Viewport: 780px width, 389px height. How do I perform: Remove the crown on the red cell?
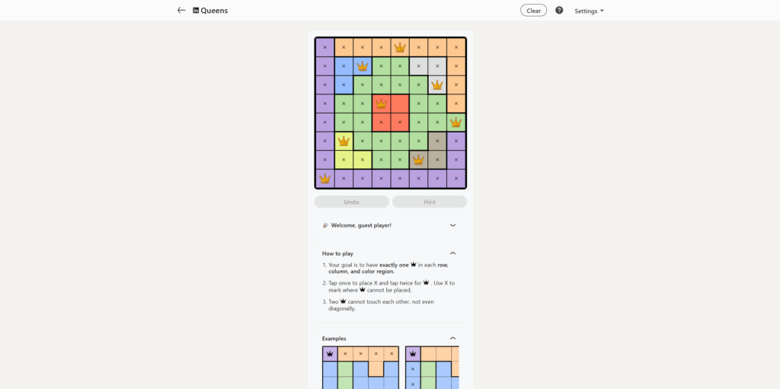point(381,104)
